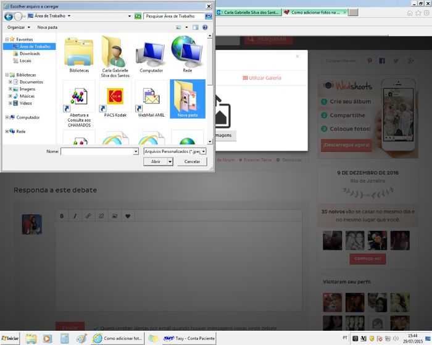
Task: Share on Pinterest icon
Action: click(369, 61)
